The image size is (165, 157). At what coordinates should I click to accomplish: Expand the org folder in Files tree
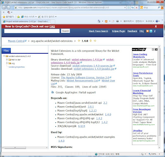pyautogui.click(x=7, y=63)
